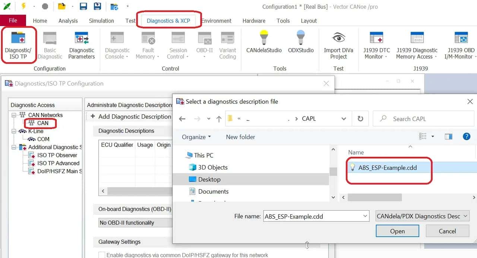
Task: Select the CAN network tree item
Action: point(43,123)
